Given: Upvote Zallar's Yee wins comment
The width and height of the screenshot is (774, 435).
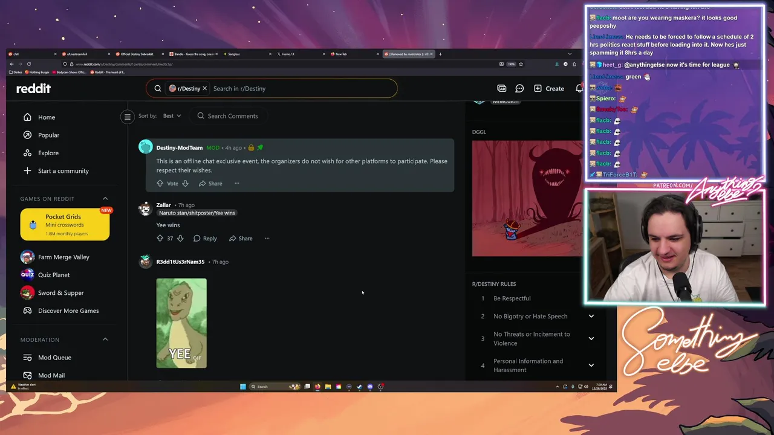Looking at the screenshot, I should coord(160,239).
